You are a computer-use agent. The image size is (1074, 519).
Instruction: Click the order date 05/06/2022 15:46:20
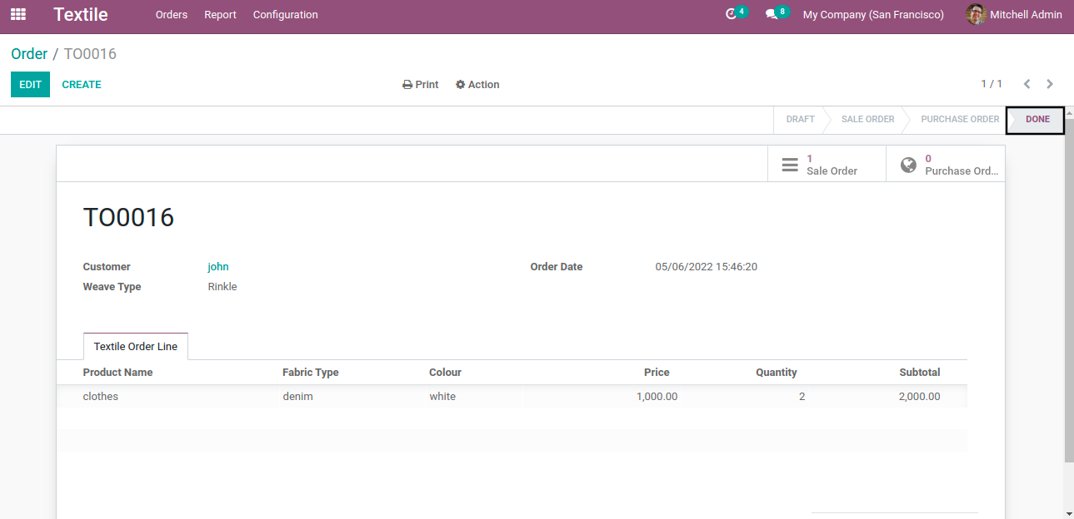coord(707,267)
